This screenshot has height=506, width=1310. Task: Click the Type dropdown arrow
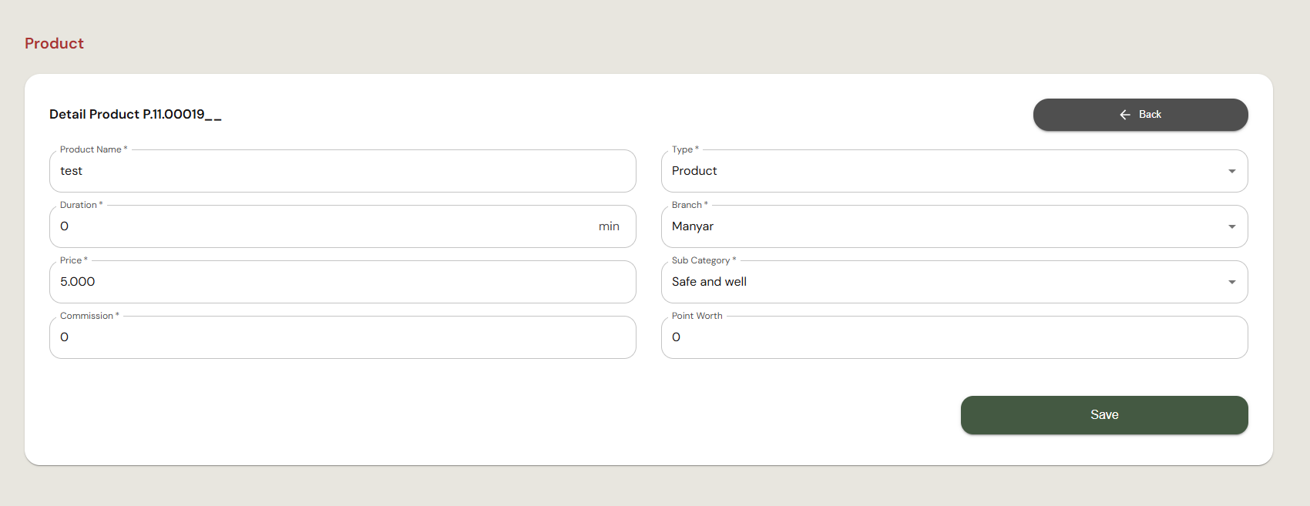1232,171
